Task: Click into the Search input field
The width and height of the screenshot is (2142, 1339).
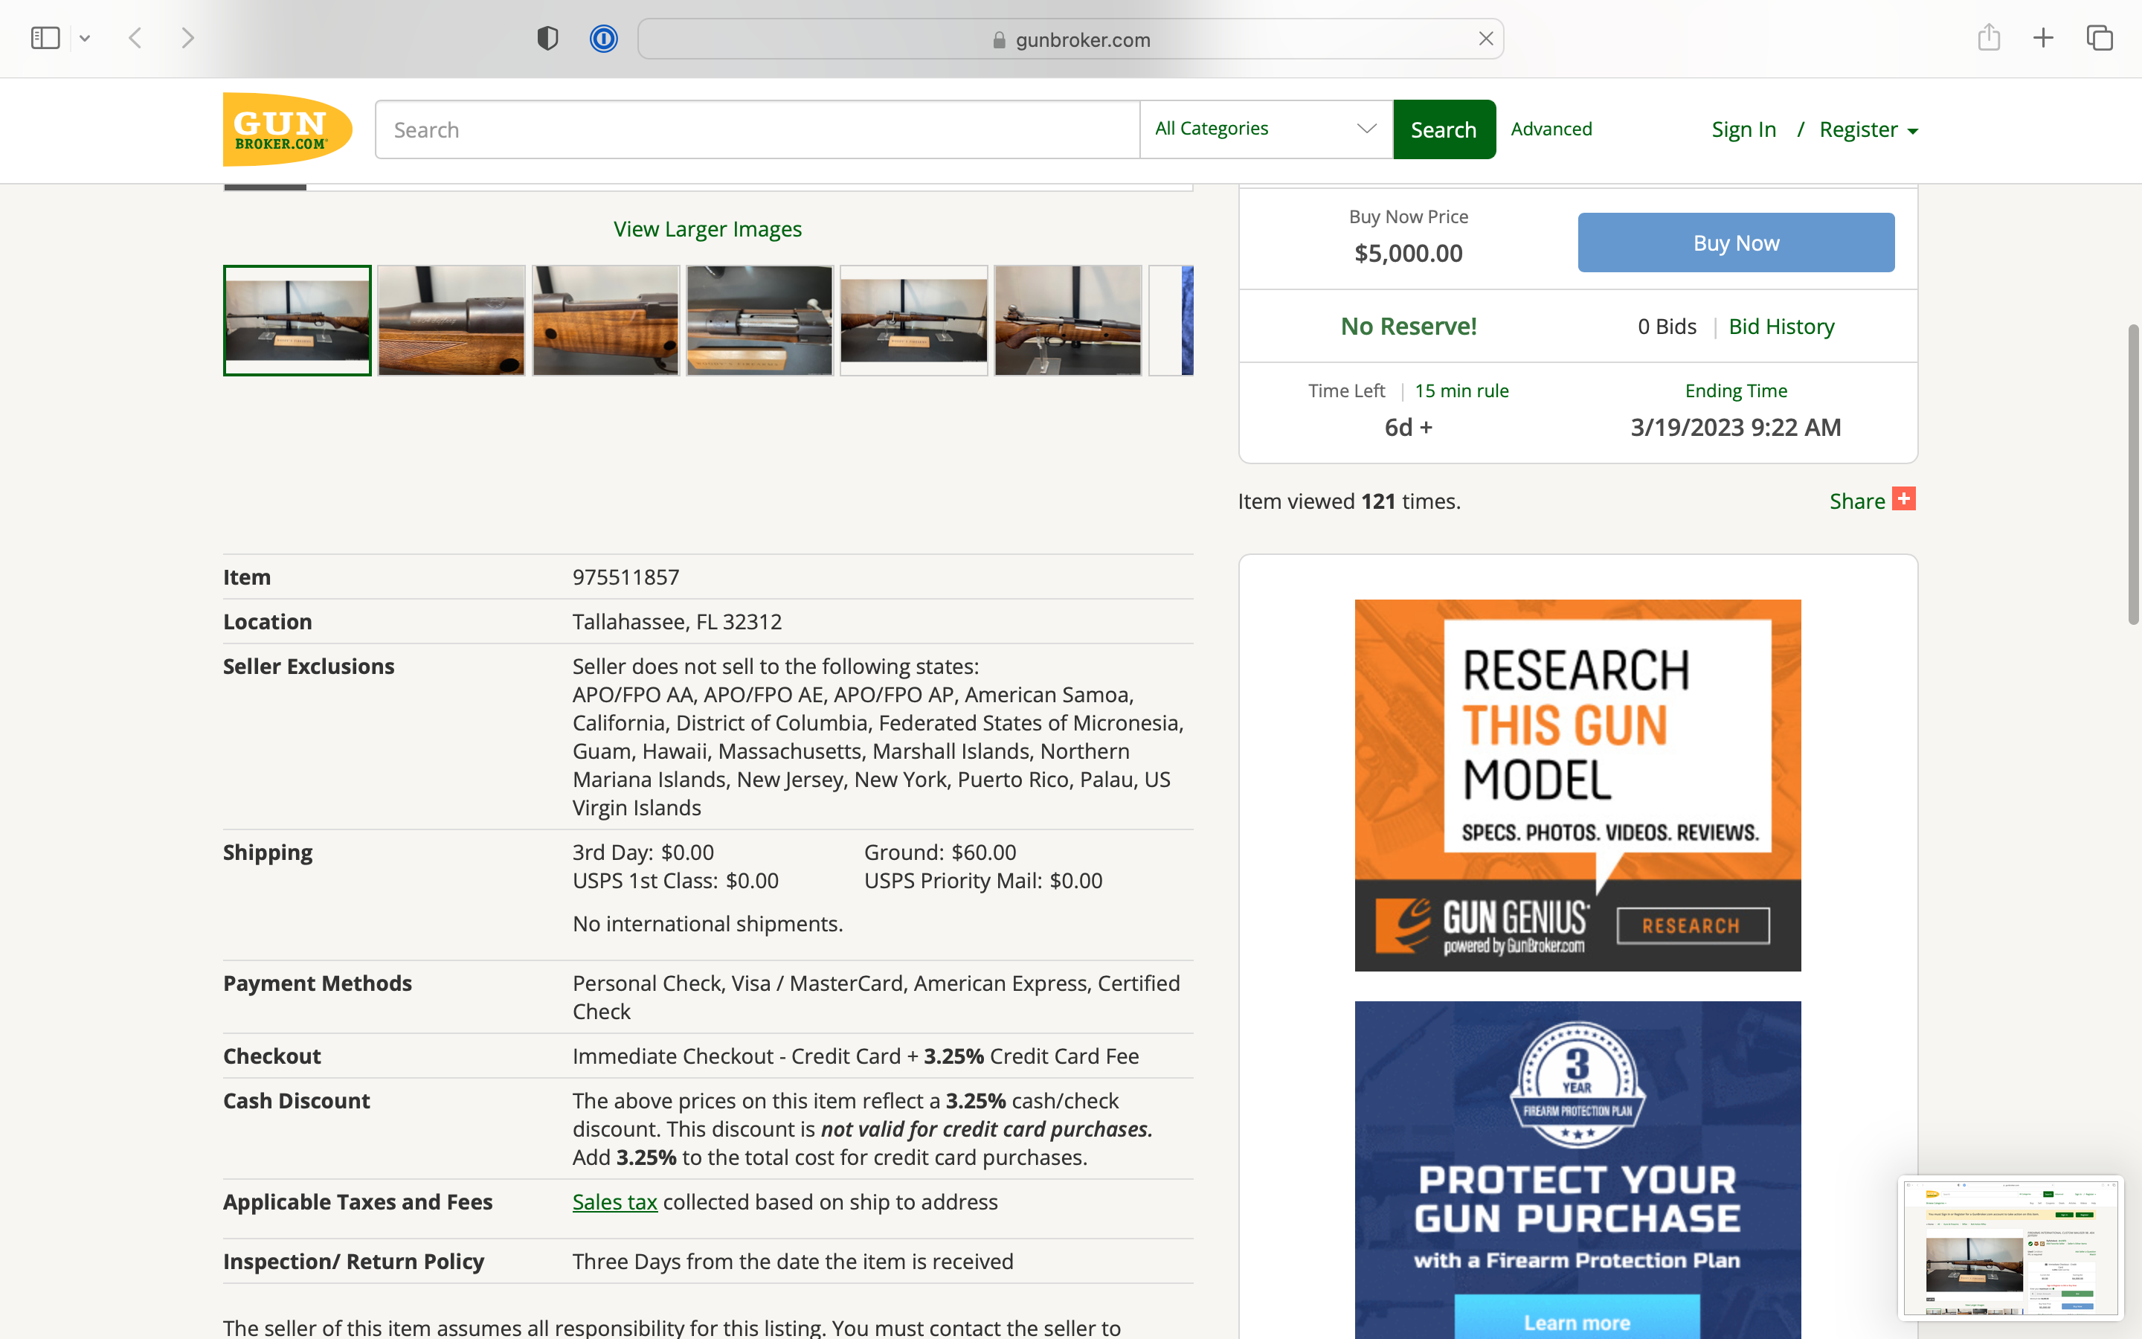Action: pyautogui.click(x=757, y=129)
